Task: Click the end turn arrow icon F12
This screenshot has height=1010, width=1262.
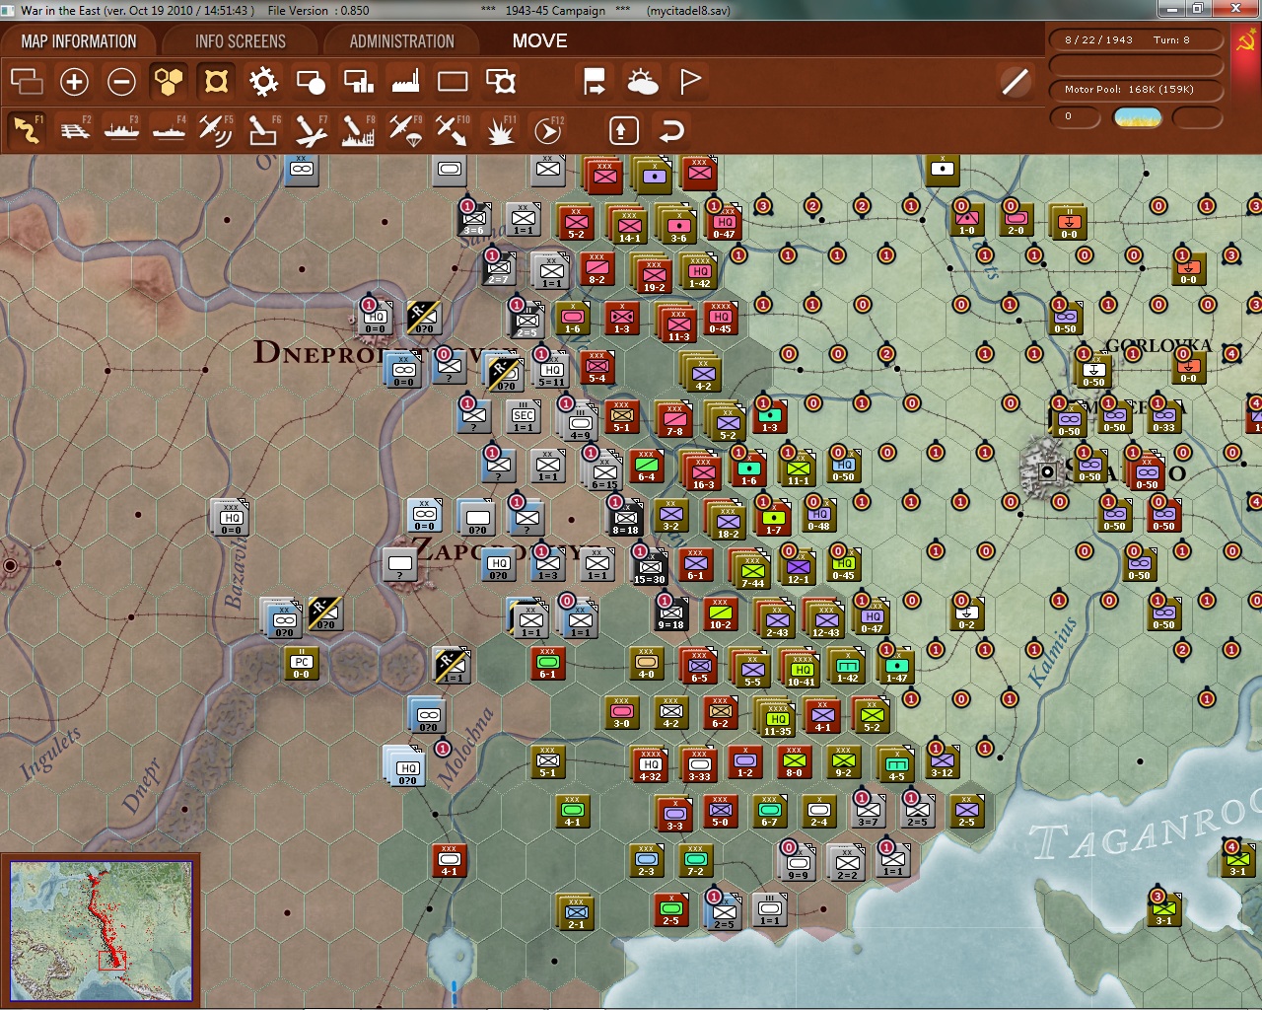Action: (x=547, y=130)
